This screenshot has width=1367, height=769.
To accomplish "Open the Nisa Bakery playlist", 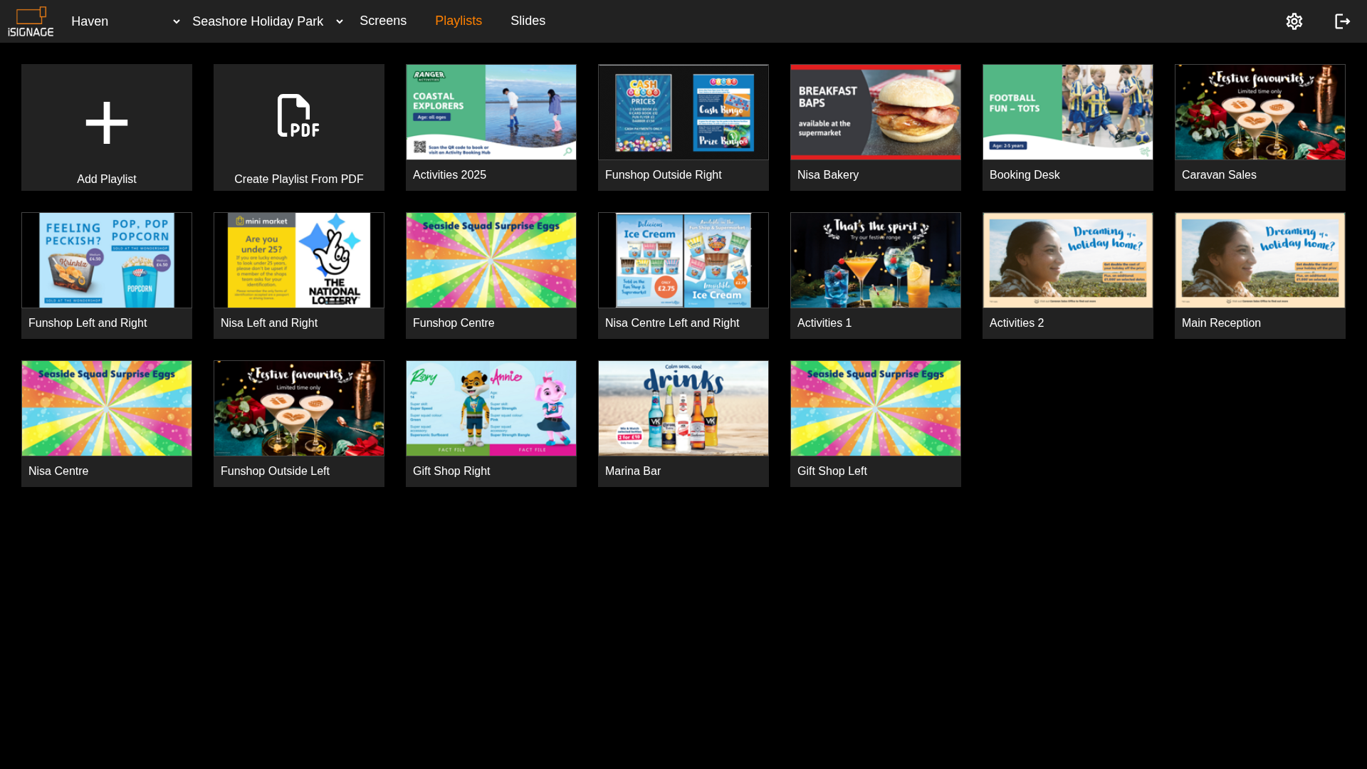I will (875, 127).
